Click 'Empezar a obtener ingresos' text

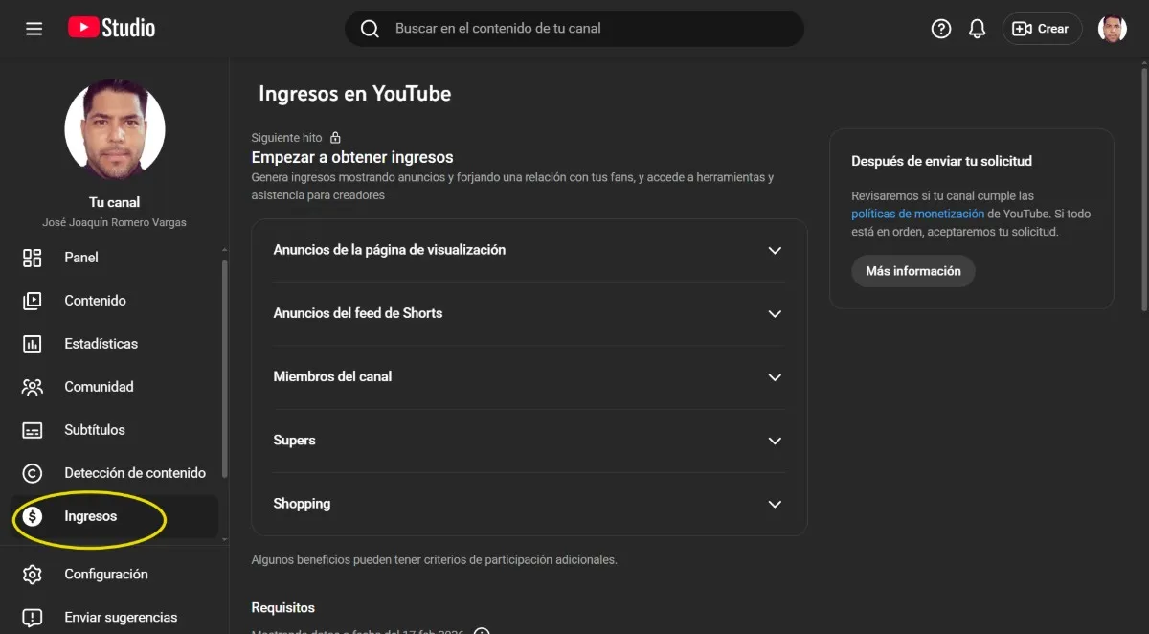click(352, 157)
